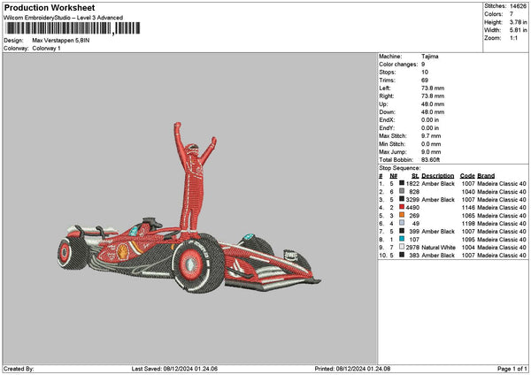
Task: Click thread code '1040' in row 2
Action: tap(468, 192)
